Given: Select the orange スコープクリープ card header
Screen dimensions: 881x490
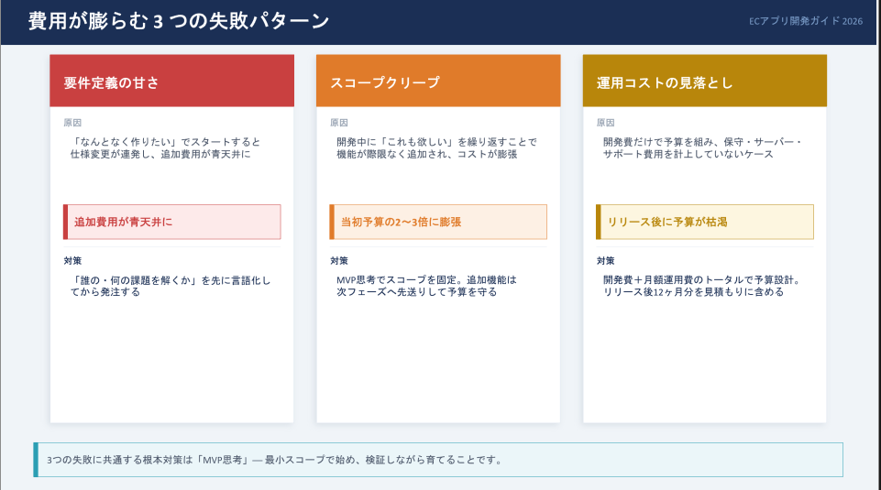Looking at the screenshot, I should (437, 82).
